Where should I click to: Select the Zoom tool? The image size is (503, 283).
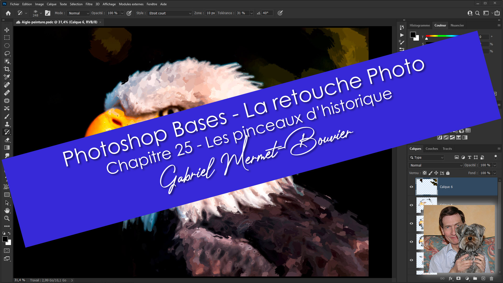click(x=7, y=218)
